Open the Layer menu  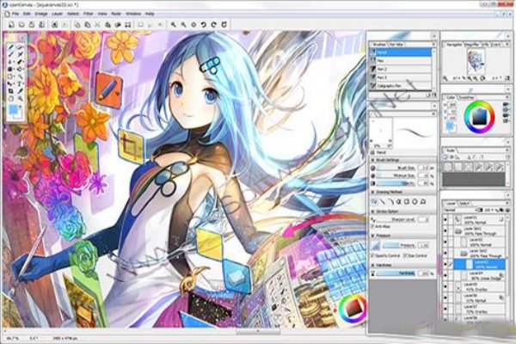[x=58, y=14]
